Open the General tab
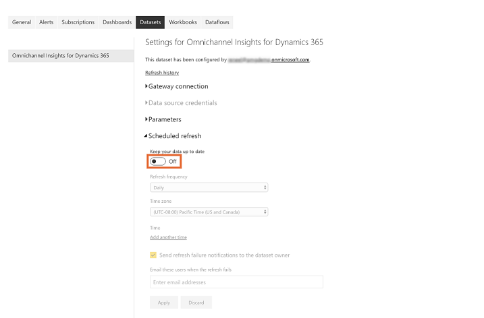 [22, 22]
